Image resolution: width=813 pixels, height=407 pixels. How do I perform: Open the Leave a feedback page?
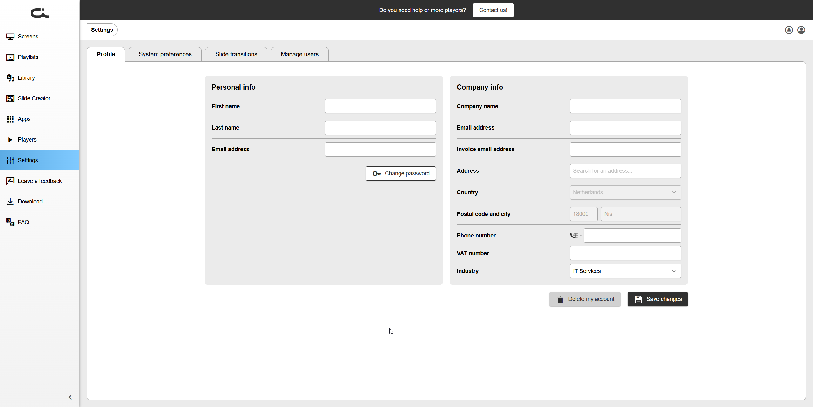pyautogui.click(x=39, y=181)
